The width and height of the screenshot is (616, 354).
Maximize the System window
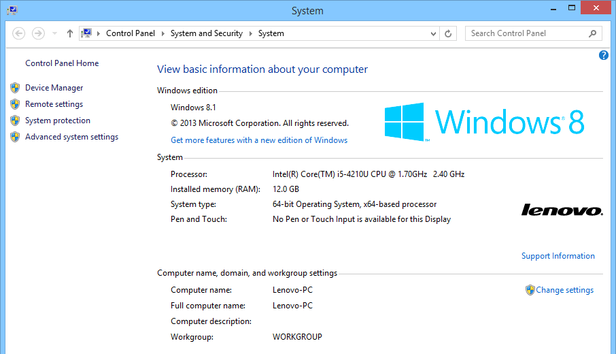point(572,8)
